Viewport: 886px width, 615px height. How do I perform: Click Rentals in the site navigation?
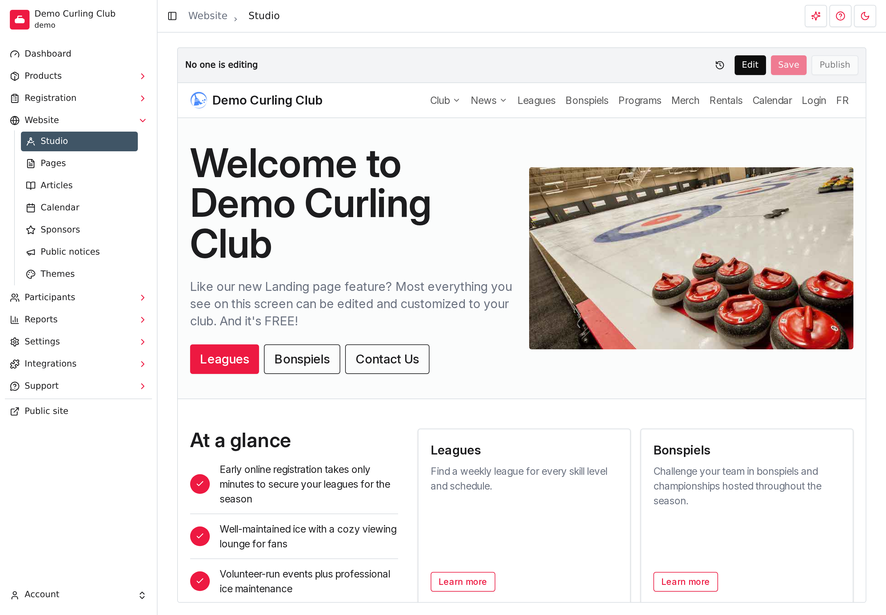click(x=726, y=101)
